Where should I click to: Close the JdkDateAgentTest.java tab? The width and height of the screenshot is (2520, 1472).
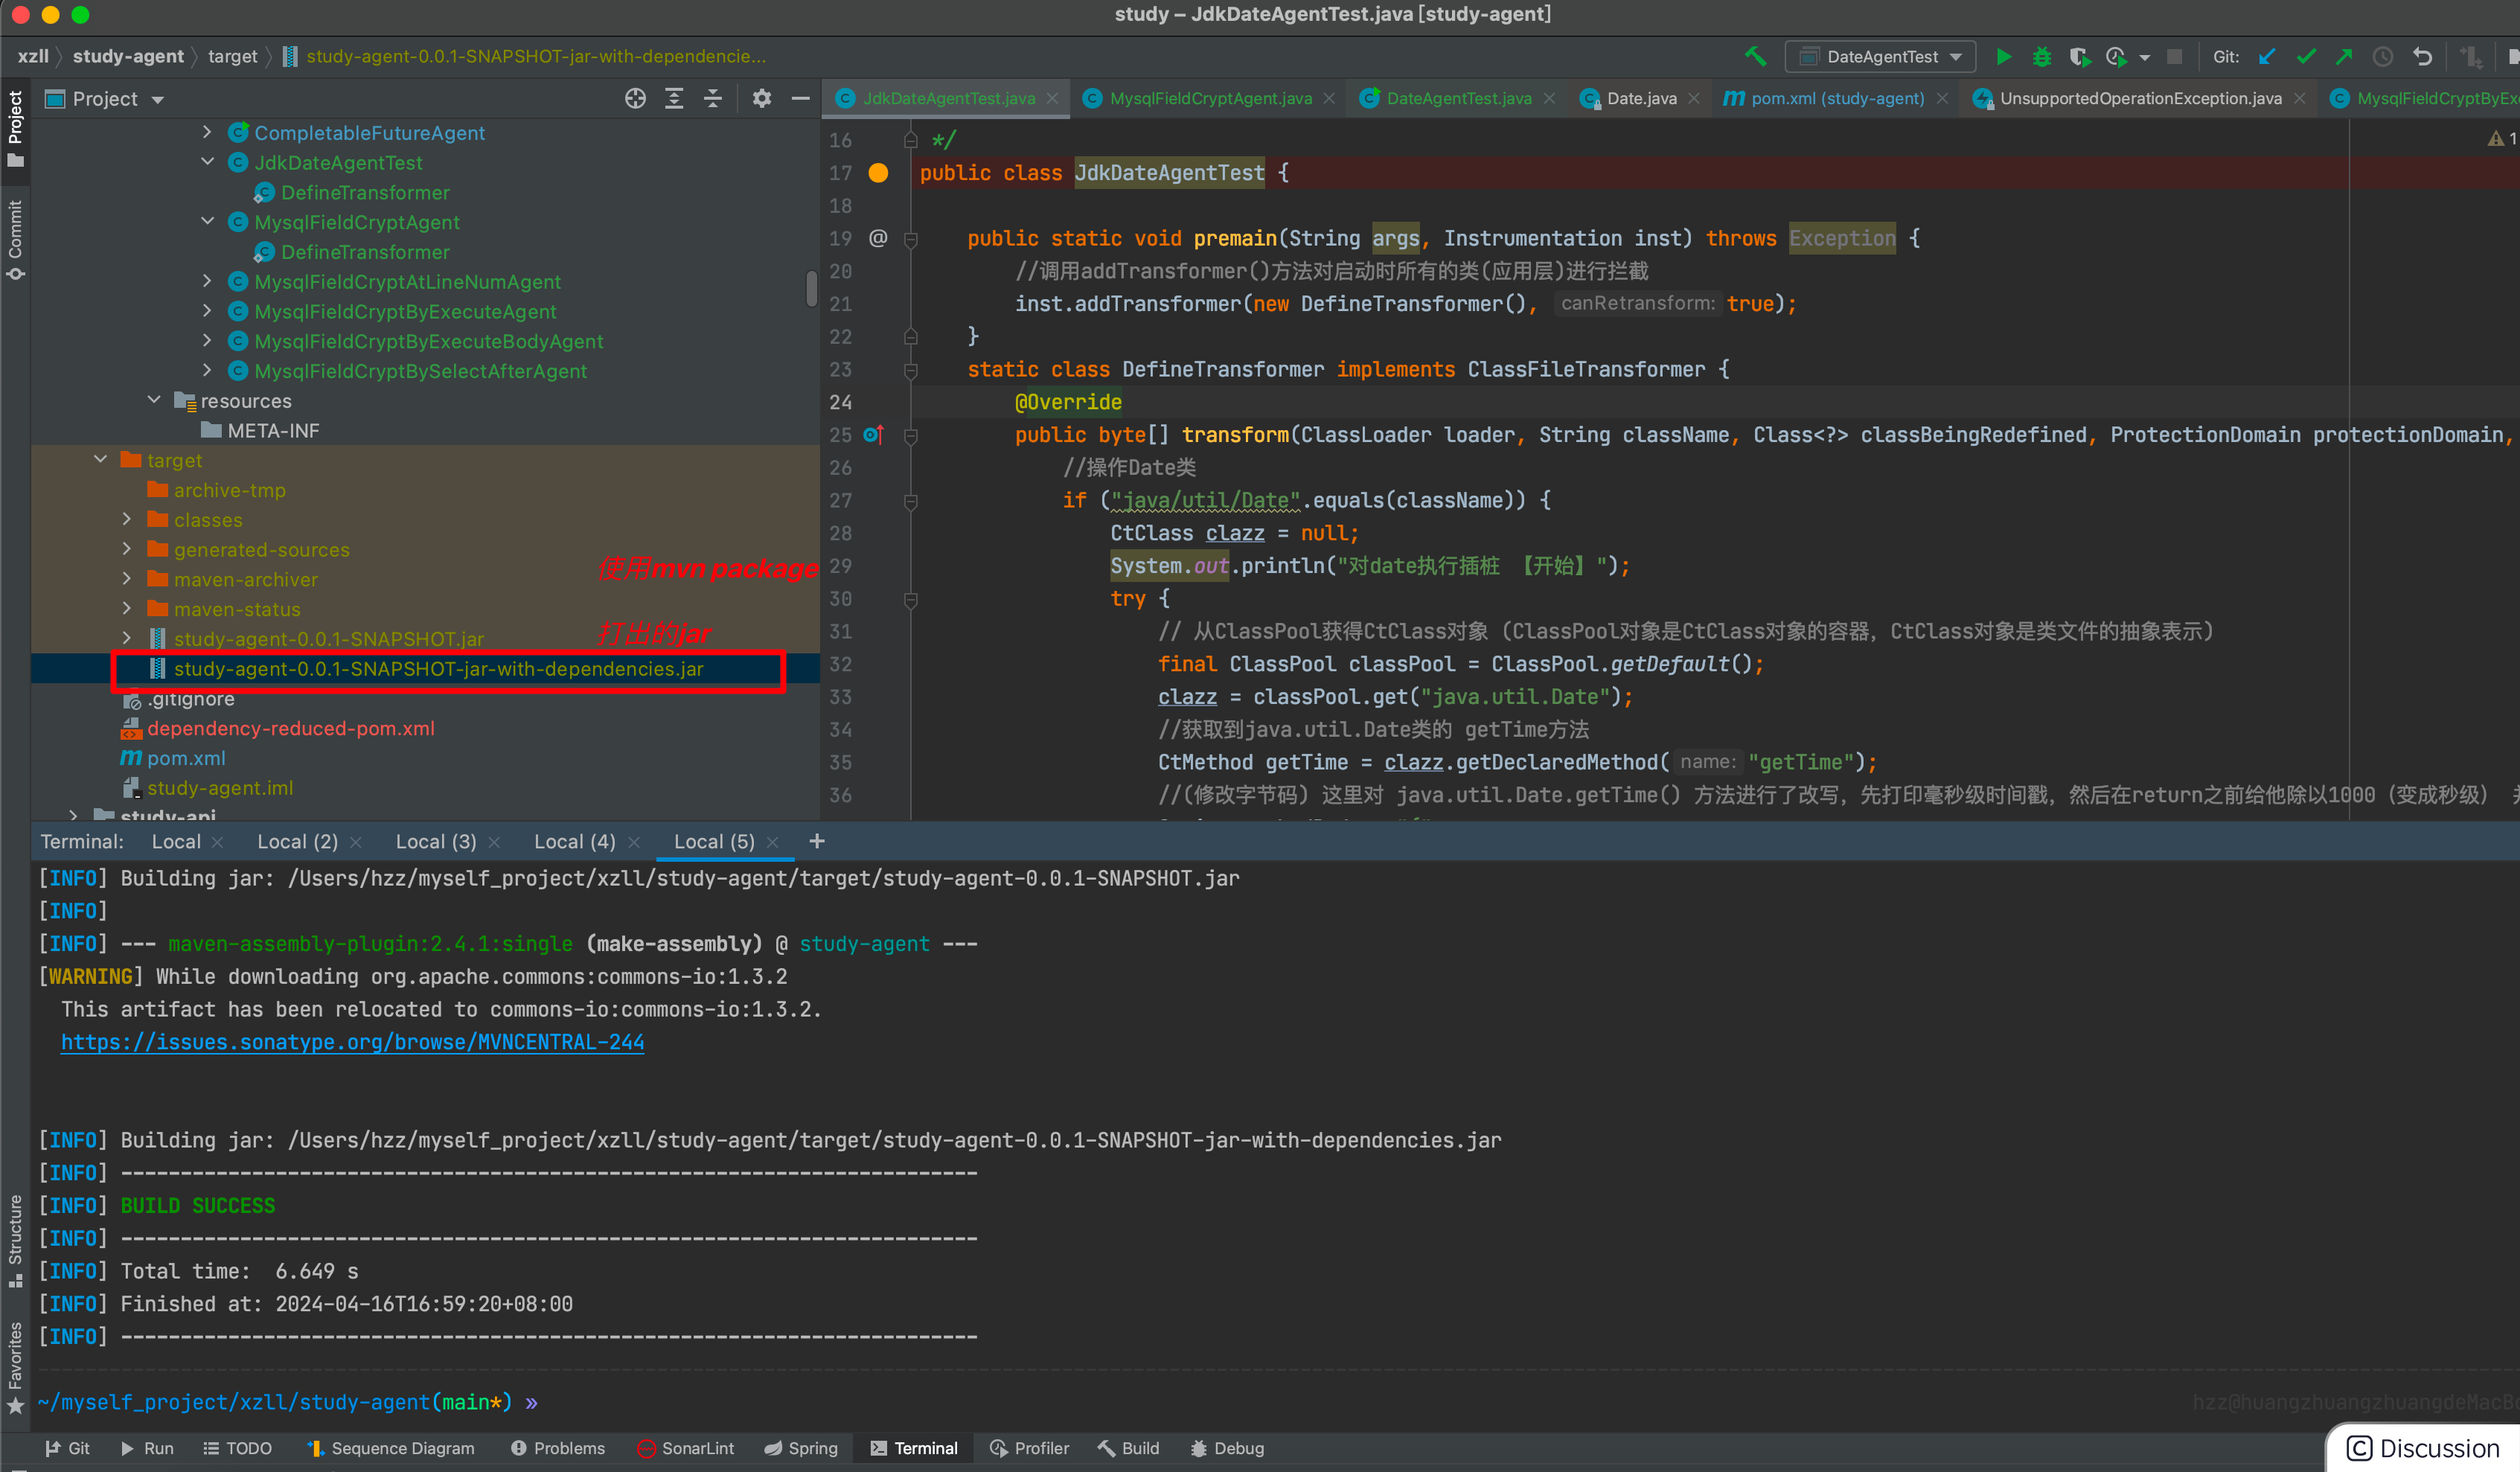tap(1052, 98)
